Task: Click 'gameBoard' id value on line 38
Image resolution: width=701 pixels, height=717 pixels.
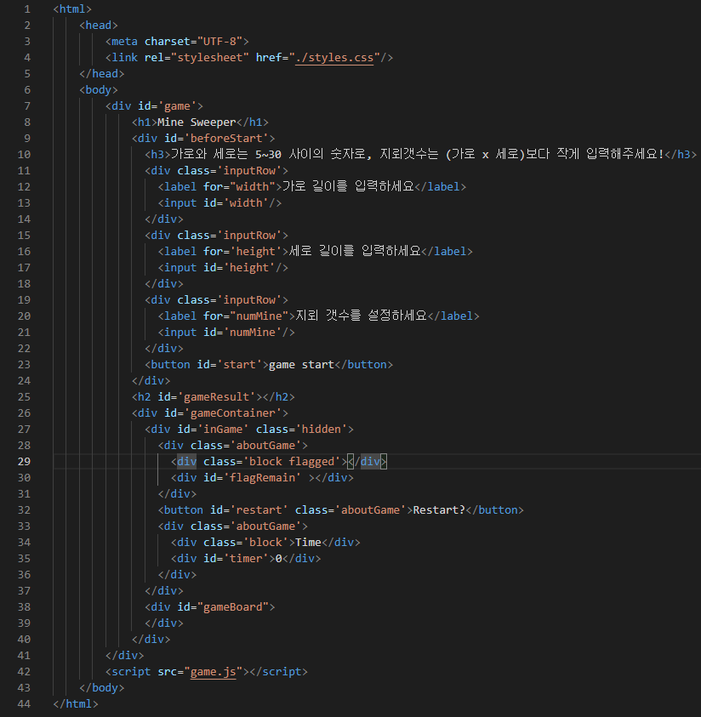Action: point(233,606)
